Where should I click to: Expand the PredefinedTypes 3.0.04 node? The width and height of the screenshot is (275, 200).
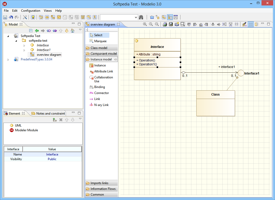pyautogui.click(x=8, y=60)
